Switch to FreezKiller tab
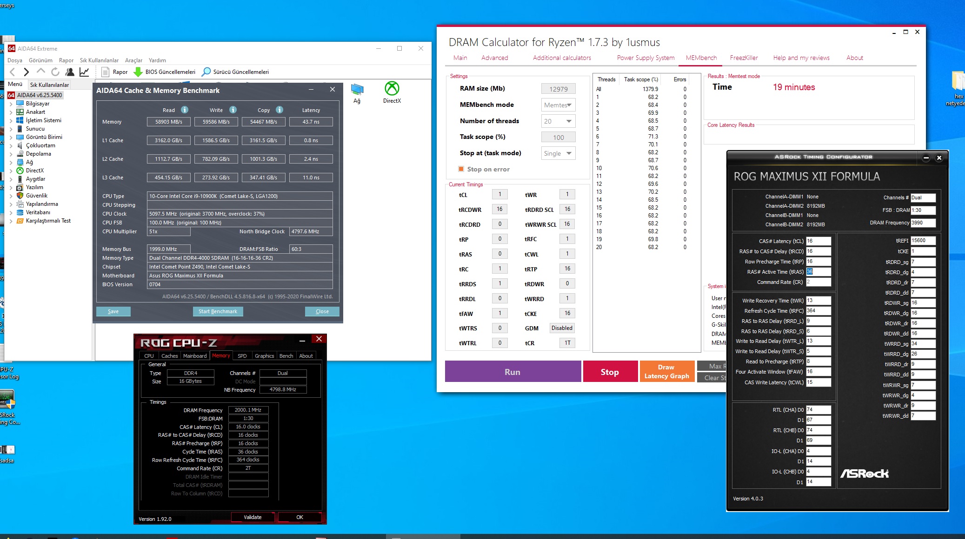965x539 pixels. pyautogui.click(x=744, y=58)
